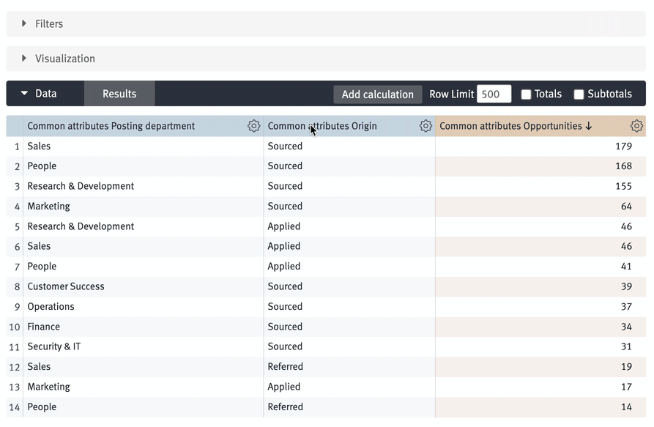Image resolution: width=654 pixels, height=427 pixels.
Task: Click the Posting department column header
Action: (111, 126)
